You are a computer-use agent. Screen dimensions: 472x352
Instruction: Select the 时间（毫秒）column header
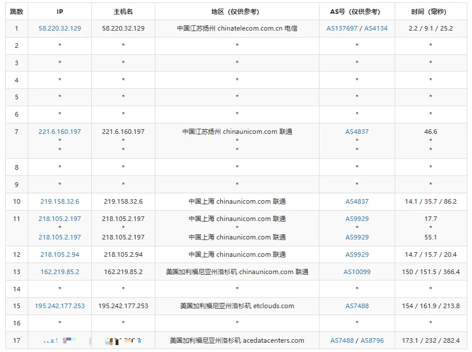point(430,12)
